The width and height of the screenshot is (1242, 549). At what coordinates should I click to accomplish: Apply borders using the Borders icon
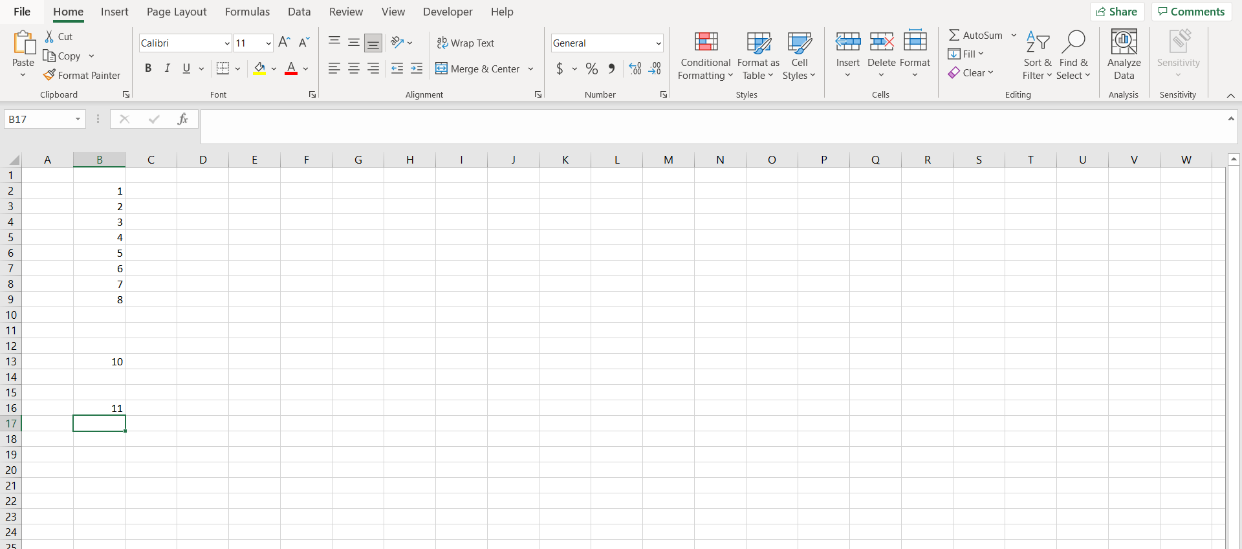click(x=223, y=69)
